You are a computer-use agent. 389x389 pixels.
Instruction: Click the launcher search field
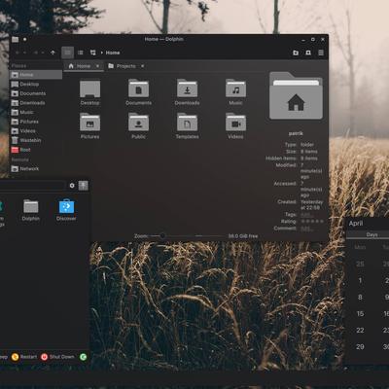[x=32, y=186]
